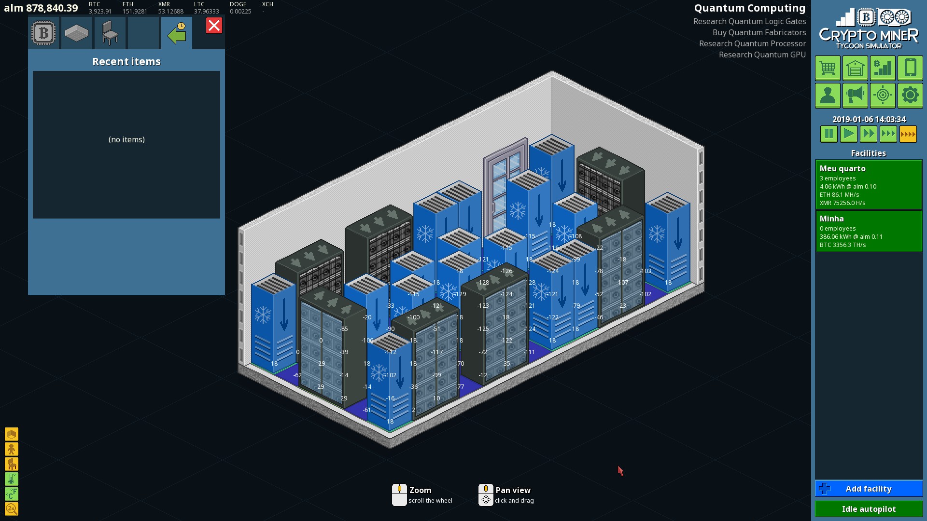Image resolution: width=927 pixels, height=521 pixels.
Task: Click Idle autopilot button
Action: (x=868, y=509)
